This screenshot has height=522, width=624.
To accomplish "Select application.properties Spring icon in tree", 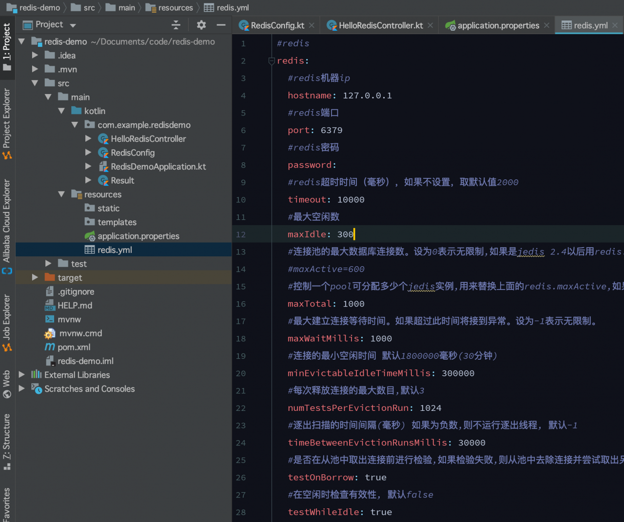I will (x=90, y=236).
